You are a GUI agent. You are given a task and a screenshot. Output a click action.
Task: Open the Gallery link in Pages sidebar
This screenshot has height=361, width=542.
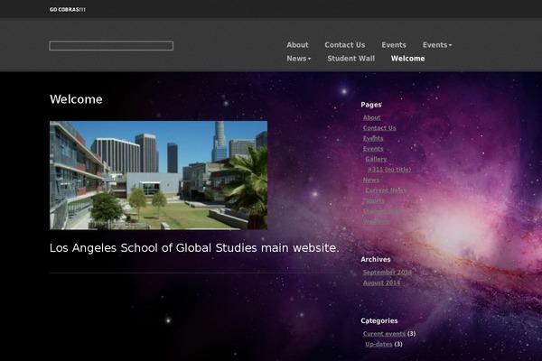(376, 159)
